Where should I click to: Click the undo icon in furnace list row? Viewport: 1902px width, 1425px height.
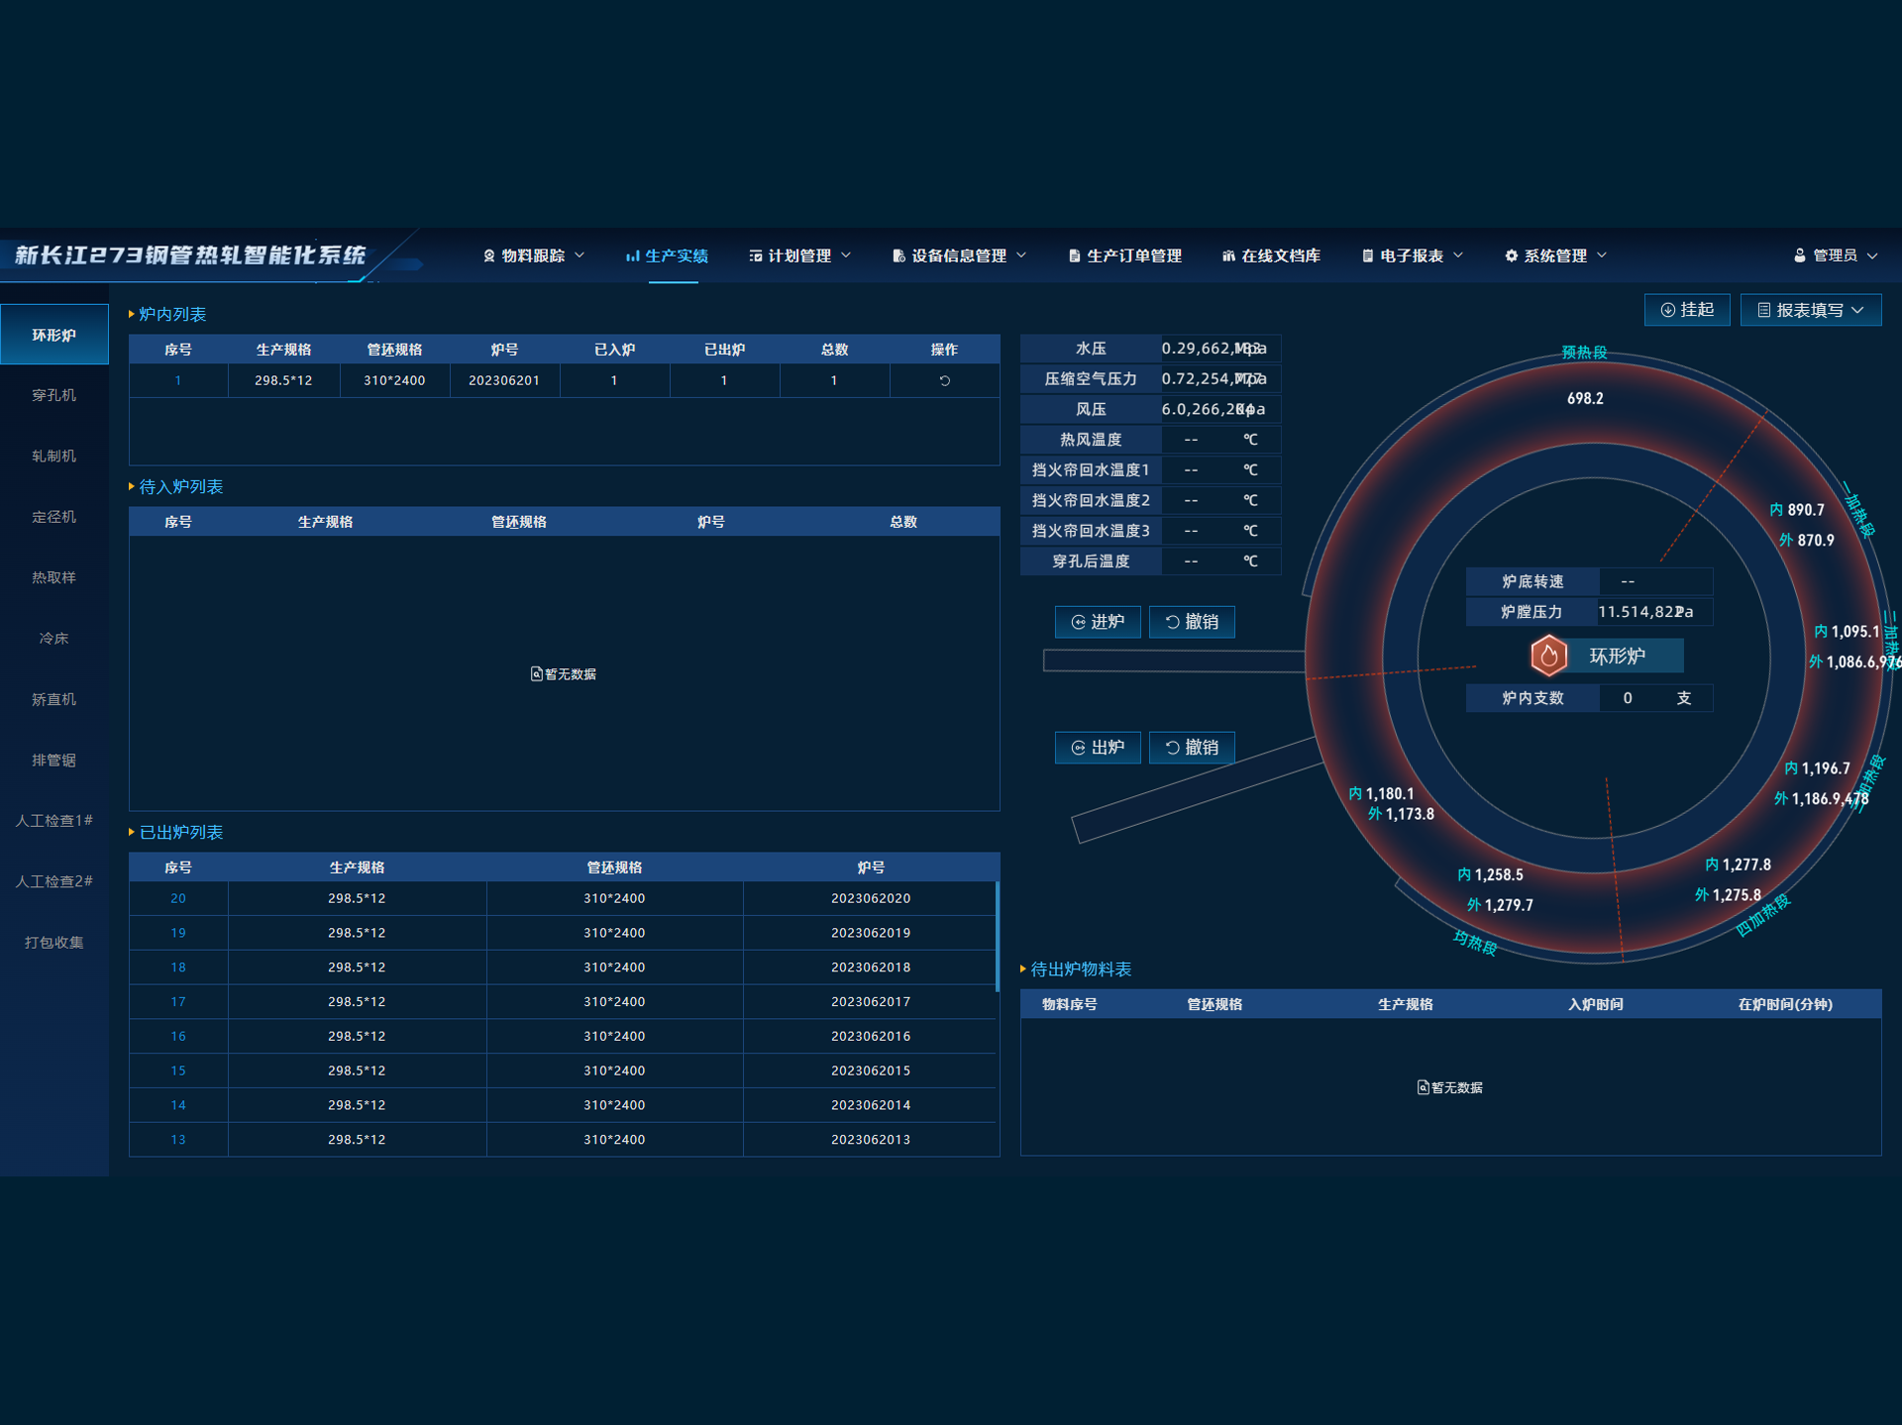pyautogui.click(x=944, y=380)
